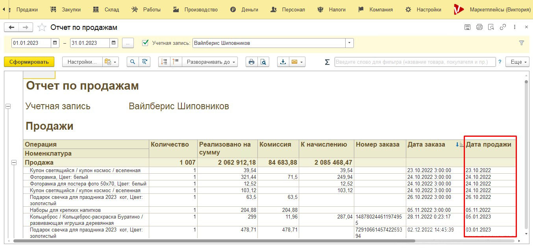This screenshot has width=533, height=248.
Task: Go forward using the right arrow button
Action: (x=26, y=27)
